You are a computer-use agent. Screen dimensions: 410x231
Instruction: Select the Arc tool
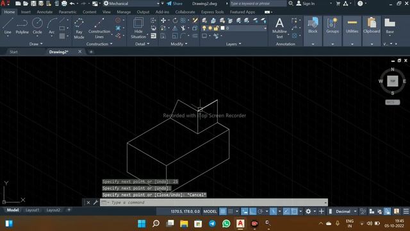[x=52, y=26]
